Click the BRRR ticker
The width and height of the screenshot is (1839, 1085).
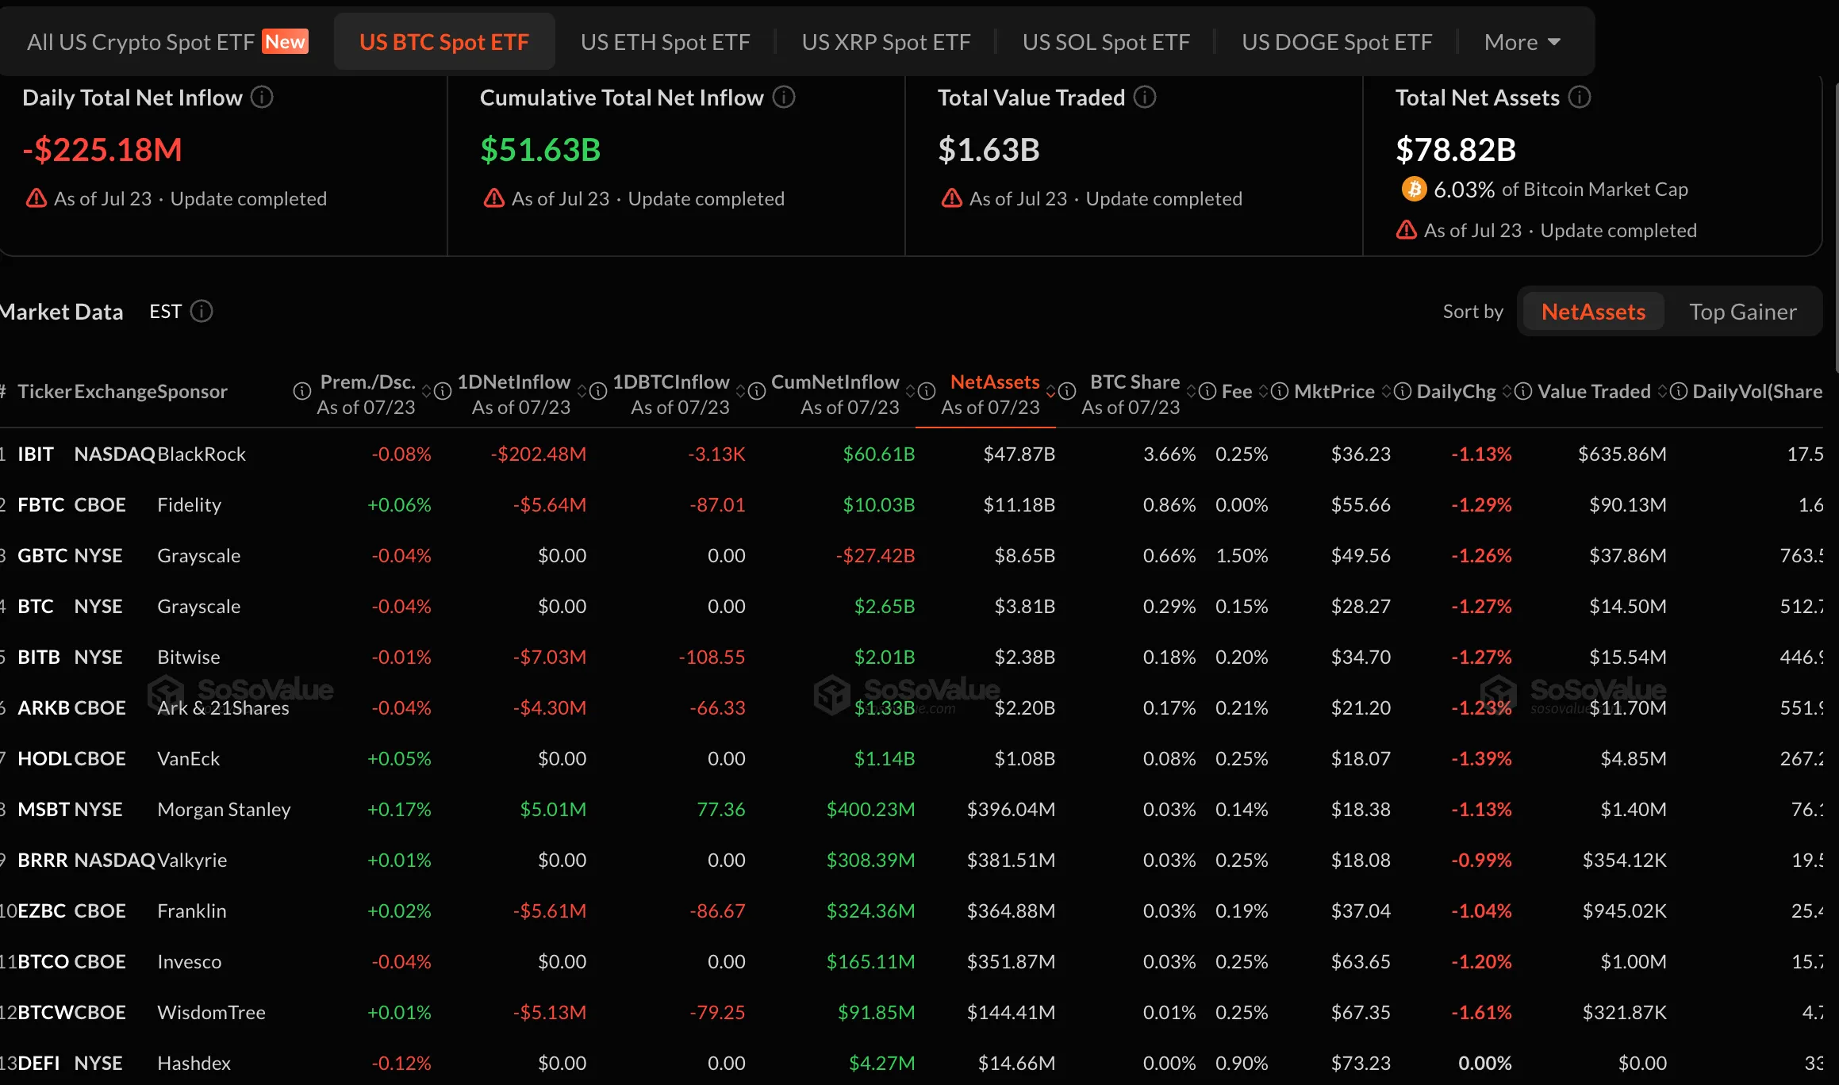43,860
